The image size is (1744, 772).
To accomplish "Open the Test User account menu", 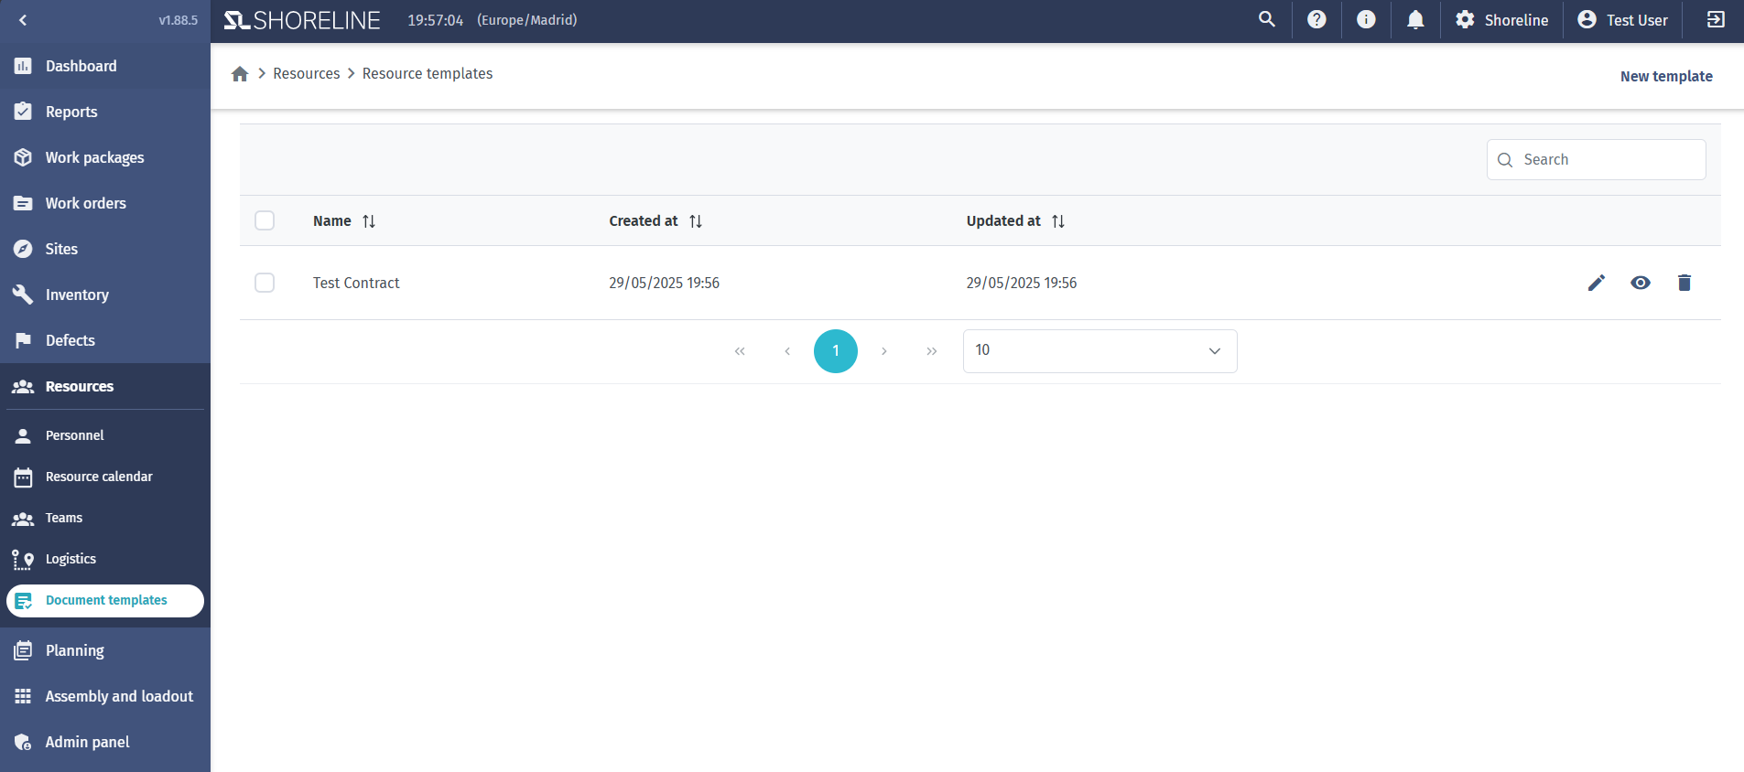I will (1622, 19).
